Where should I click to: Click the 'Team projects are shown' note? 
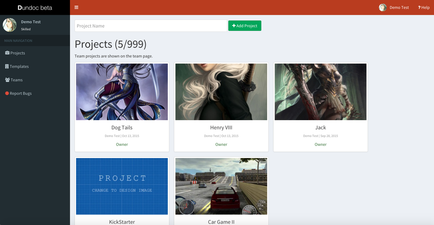pyautogui.click(x=114, y=56)
